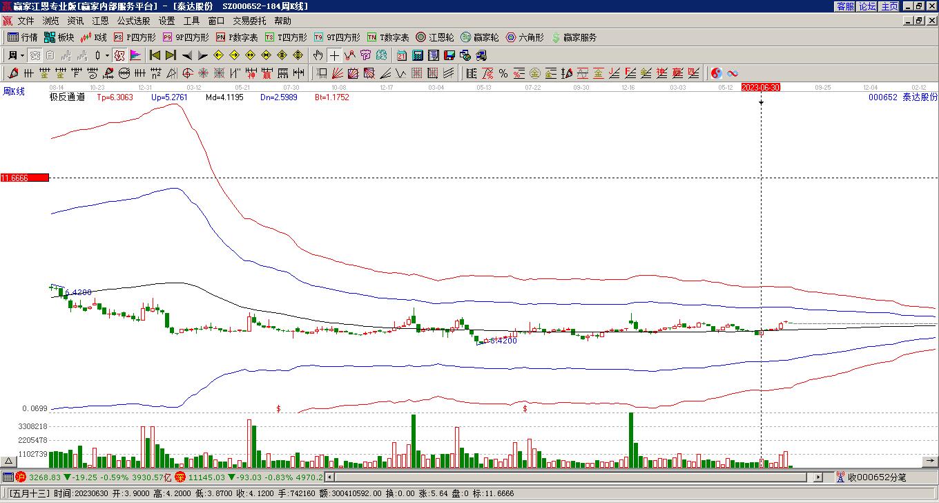The image size is (939, 503).
Task: Expand the candlestick chart type dropdown arrow
Action: 106,55
